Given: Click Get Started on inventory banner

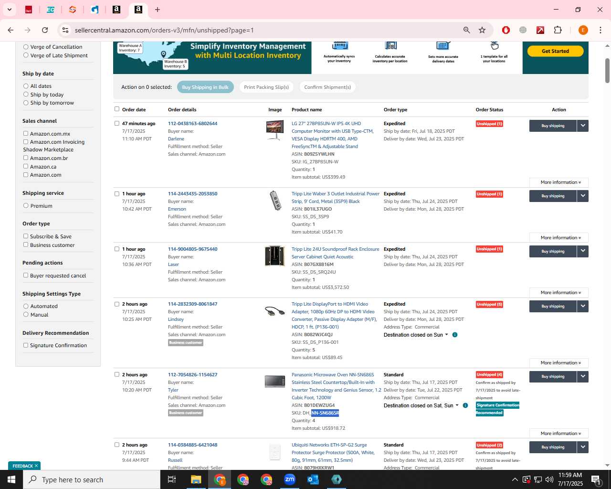Looking at the screenshot, I should [x=555, y=51].
